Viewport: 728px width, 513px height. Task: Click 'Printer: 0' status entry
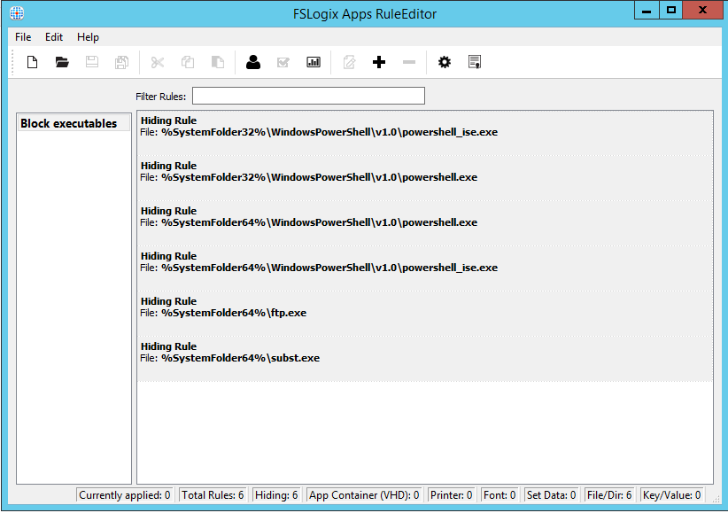coord(451,495)
